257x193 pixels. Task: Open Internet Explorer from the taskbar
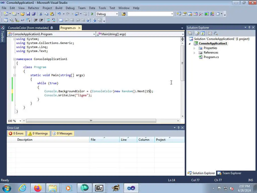pos(22,188)
